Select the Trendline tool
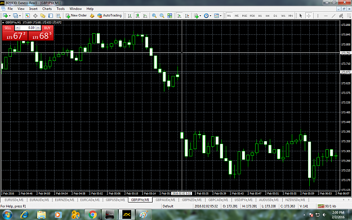This screenshot has width=352, height=220. pos(333,16)
